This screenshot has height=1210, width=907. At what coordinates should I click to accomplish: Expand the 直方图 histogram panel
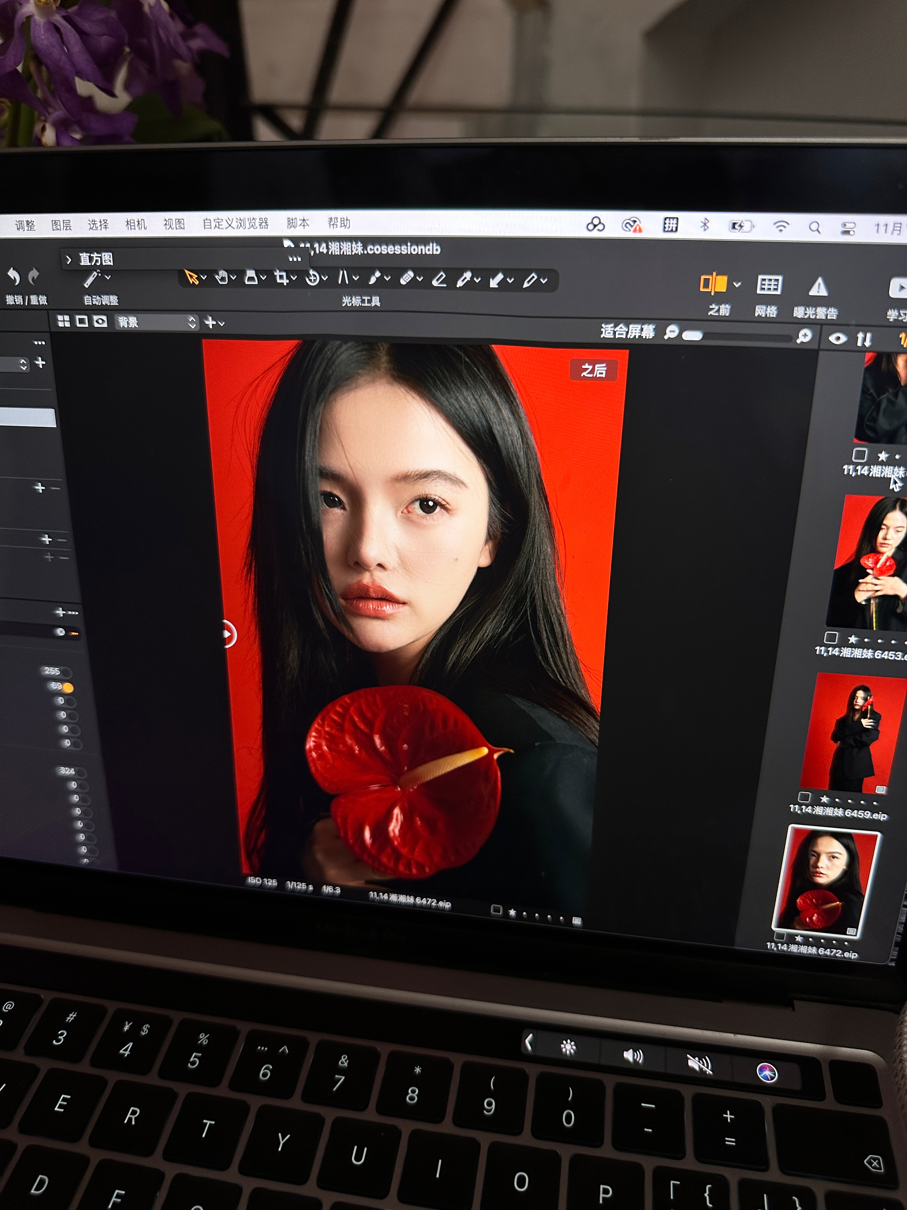tap(69, 259)
